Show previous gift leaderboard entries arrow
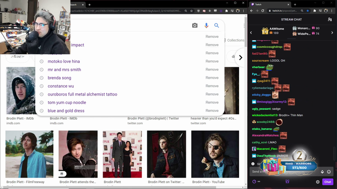Image resolution: width=337 pixels, height=189 pixels. coord(251,33)
